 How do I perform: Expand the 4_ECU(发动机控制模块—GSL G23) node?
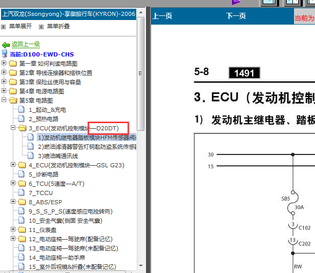[13, 165]
